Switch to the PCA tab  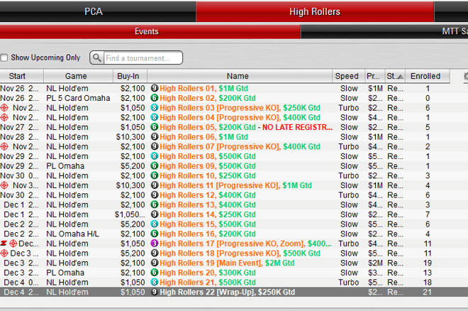tap(94, 11)
